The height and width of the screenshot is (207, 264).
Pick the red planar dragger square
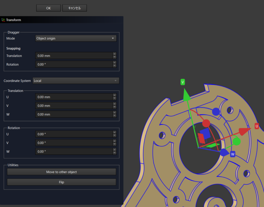coord(201,138)
